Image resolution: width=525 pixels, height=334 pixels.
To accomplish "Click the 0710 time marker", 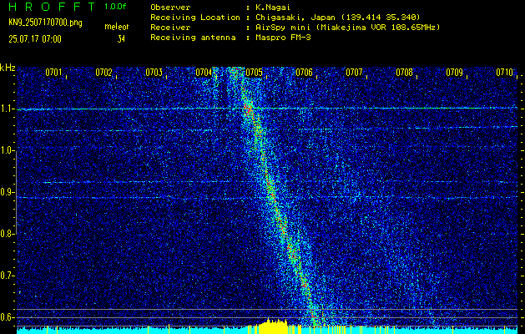I will pyautogui.click(x=505, y=73).
